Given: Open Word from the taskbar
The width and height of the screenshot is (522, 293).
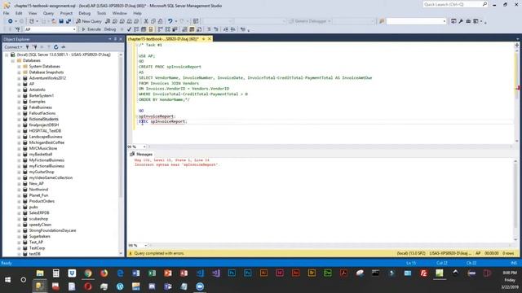Looking at the screenshot, I should [x=136, y=273].
